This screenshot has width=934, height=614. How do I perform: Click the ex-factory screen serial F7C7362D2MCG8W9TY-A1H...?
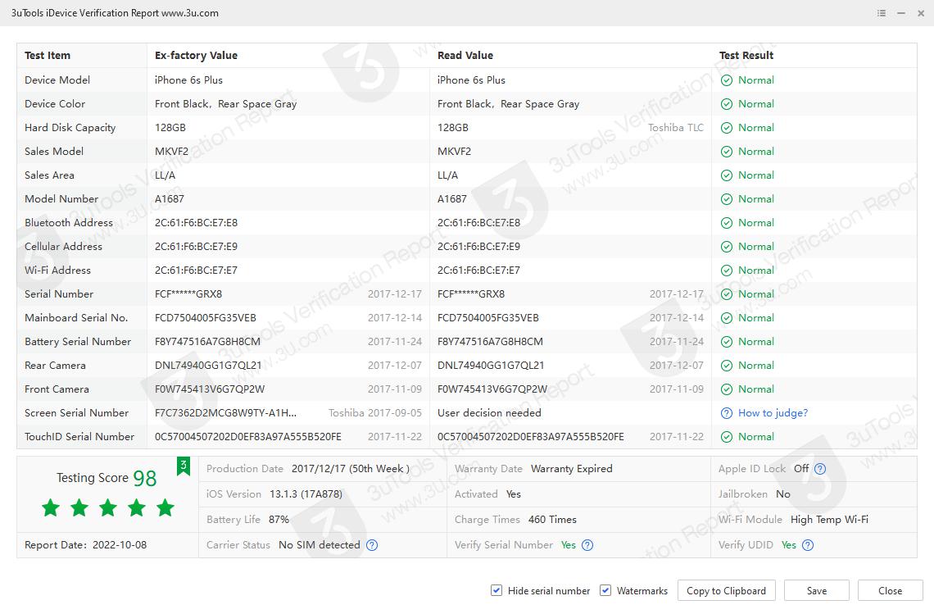click(x=226, y=413)
